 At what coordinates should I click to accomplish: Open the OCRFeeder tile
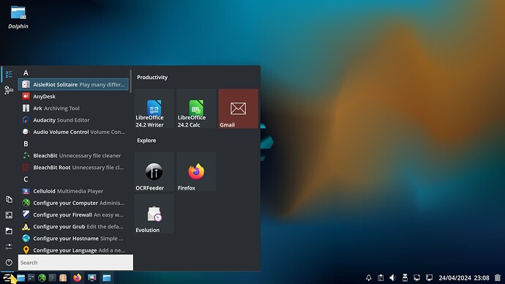click(x=154, y=171)
